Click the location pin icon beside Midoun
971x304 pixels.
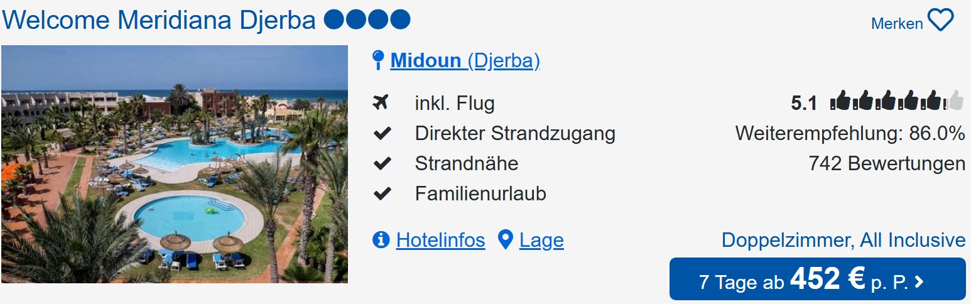point(378,60)
